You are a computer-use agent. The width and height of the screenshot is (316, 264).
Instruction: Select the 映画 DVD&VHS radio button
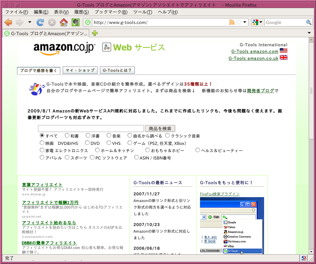coord(42,143)
